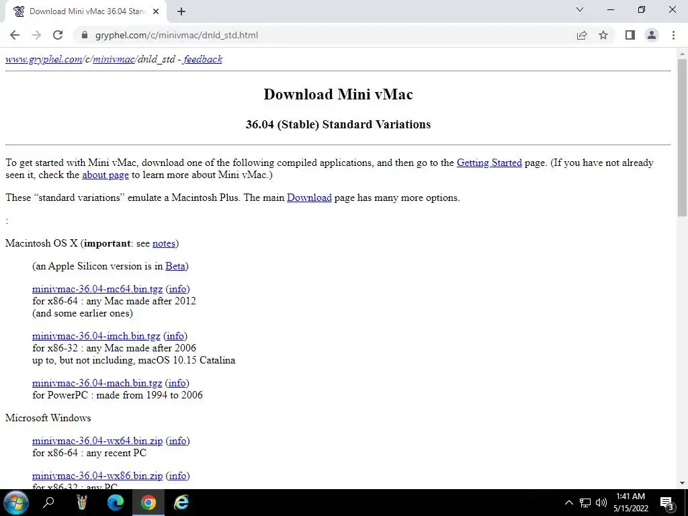688x516 pixels.
Task: Open the about page link
Action: pos(105,175)
